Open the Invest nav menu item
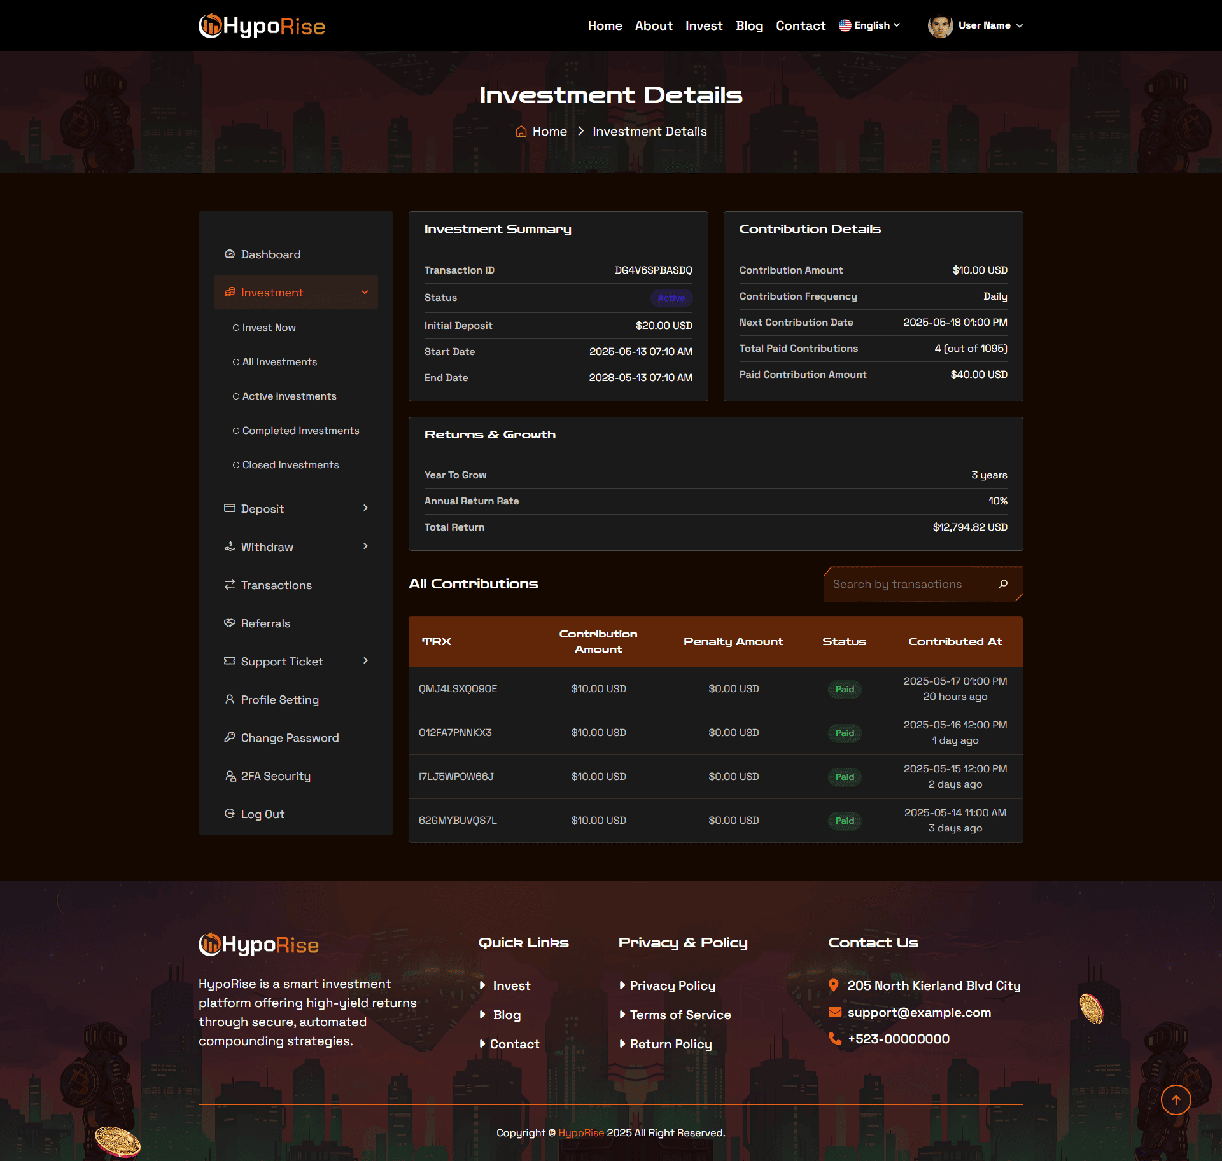 (x=704, y=25)
